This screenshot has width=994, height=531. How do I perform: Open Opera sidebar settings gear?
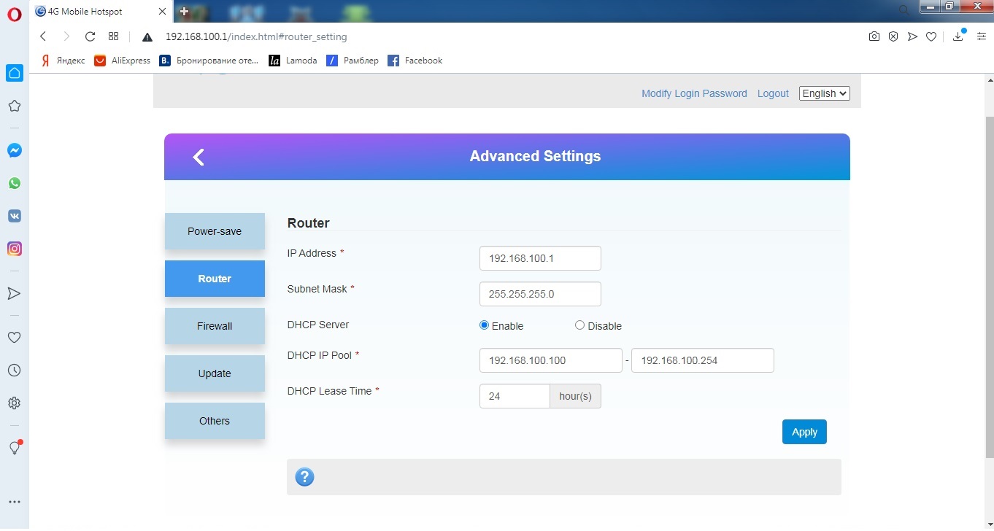14,403
